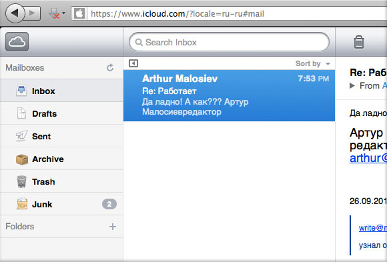The image size is (387, 262).
Task: Collapse the mailbox sidebar with arrow box
Action: click(x=133, y=63)
